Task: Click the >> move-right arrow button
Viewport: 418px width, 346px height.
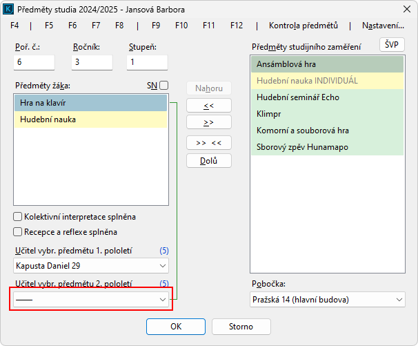Action: (209, 122)
